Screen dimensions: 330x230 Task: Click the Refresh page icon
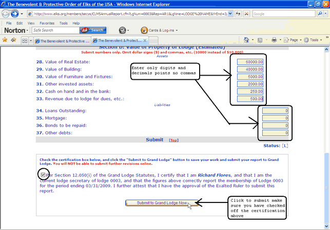coord(237,14)
